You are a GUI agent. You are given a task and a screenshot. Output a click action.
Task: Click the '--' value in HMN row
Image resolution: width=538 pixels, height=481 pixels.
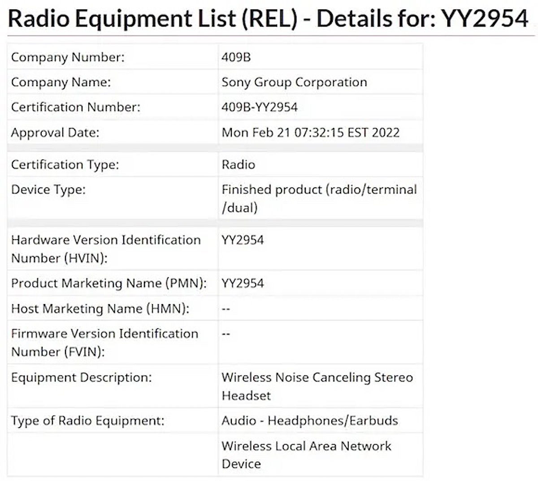tap(226, 309)
